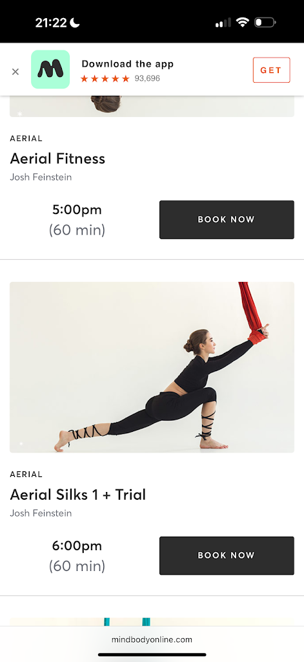Tap the Mindbody app icon
Image resolution: width=304 pixels, height=662 pixels.
coord(50,69)
